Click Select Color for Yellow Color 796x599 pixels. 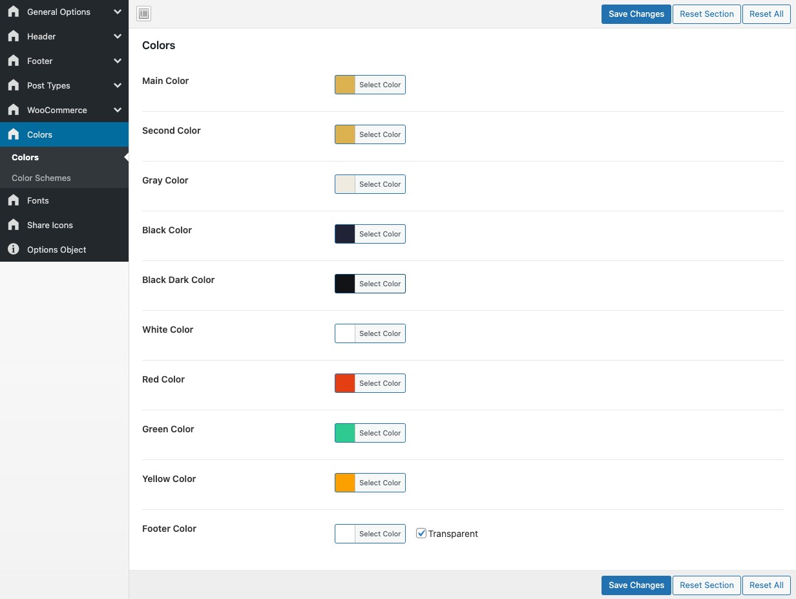coord(380,483)
